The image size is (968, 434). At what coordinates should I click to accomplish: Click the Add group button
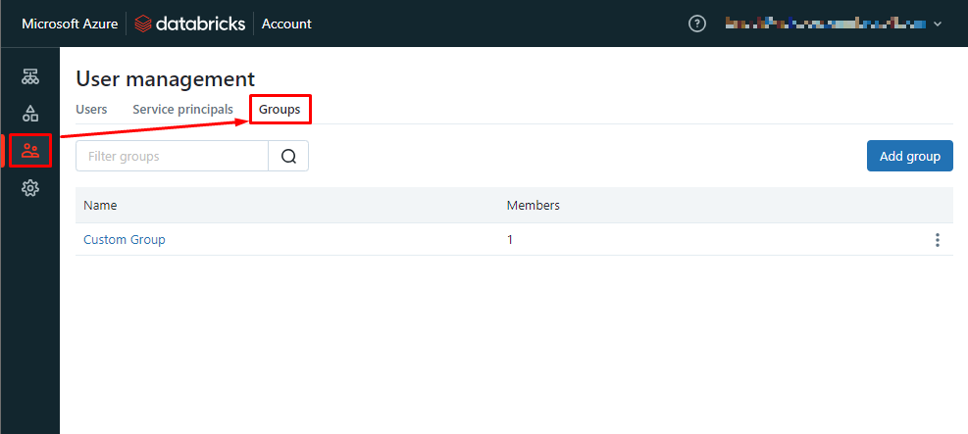909,156
